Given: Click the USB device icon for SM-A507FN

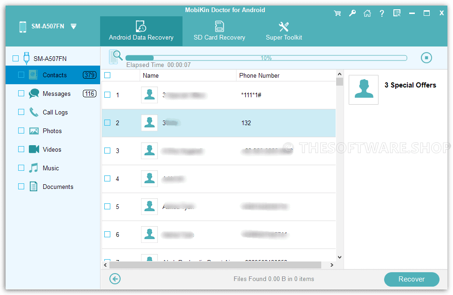Looking at the screenshot, I should pos(26,58).
